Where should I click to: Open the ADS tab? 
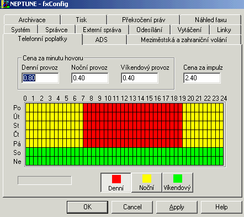pos(104,40)
